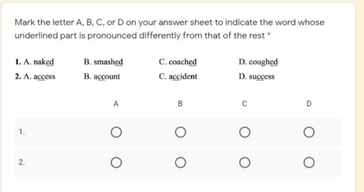Select option D for question 1
This screenshot has height=192, width=364.
coord(309,133)
